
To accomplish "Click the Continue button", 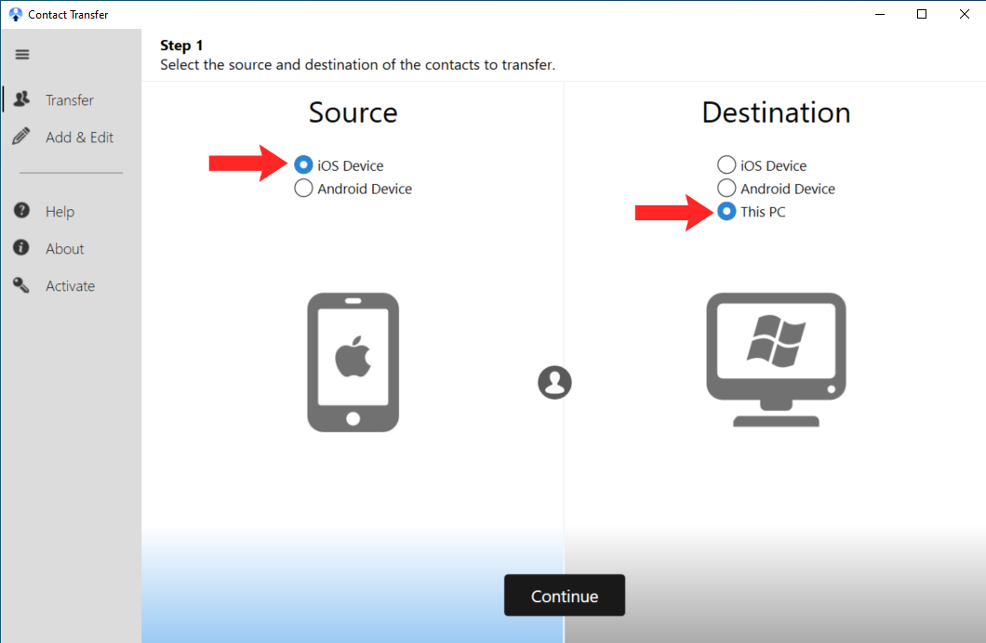I will point(565,596).
